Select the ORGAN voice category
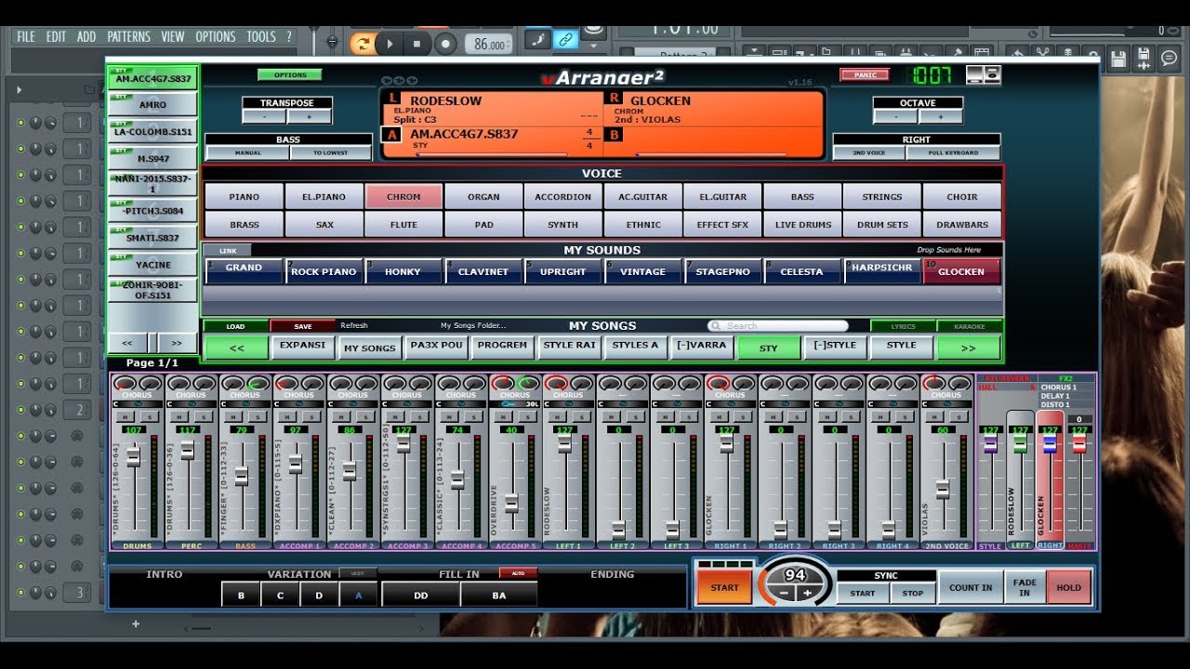The height and width of the screenshot is (669, 1190). pos(483,197)
